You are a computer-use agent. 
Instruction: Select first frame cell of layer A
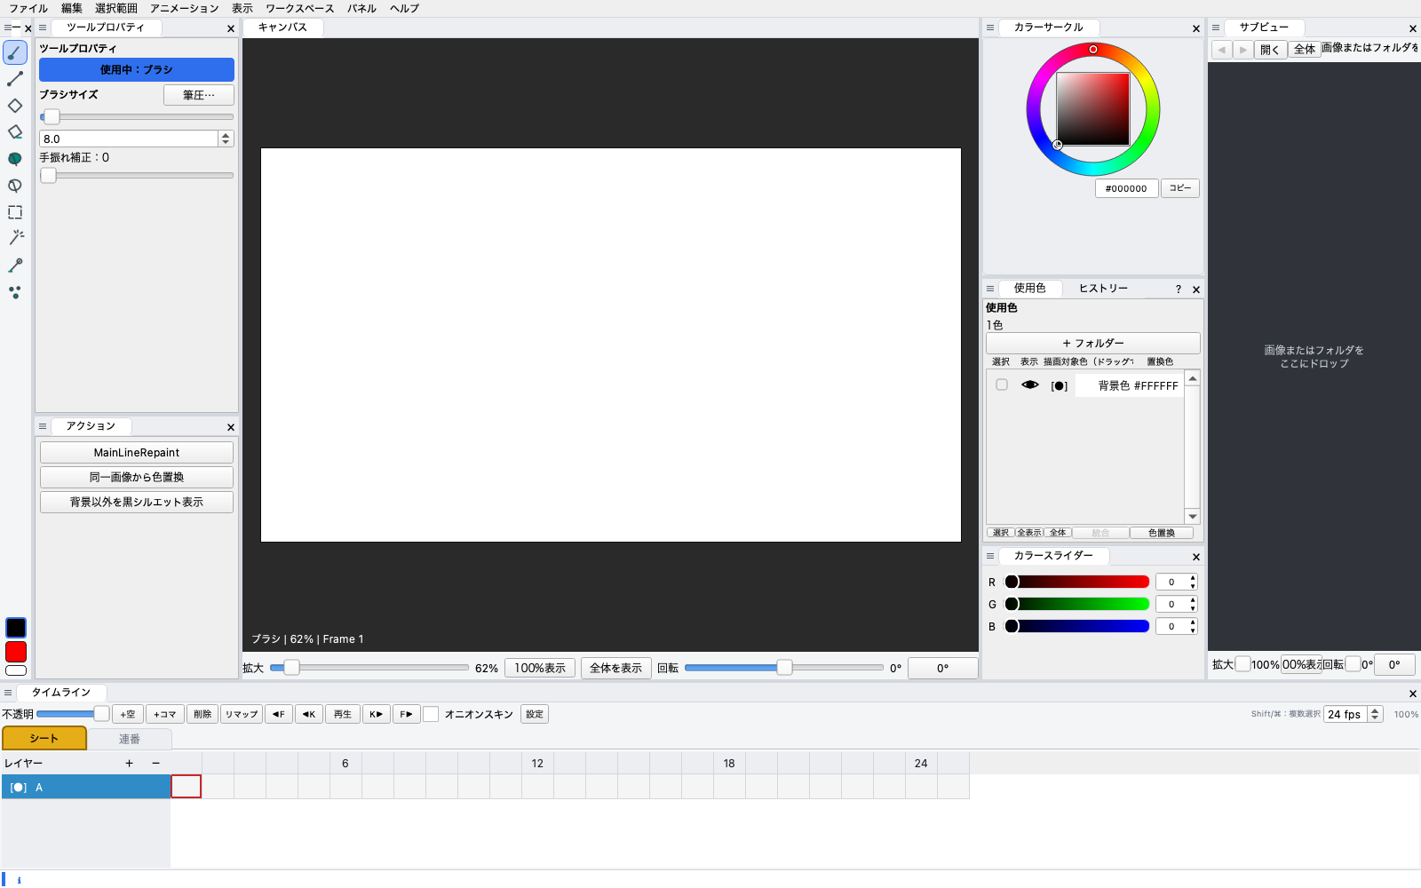click(187, 787)
